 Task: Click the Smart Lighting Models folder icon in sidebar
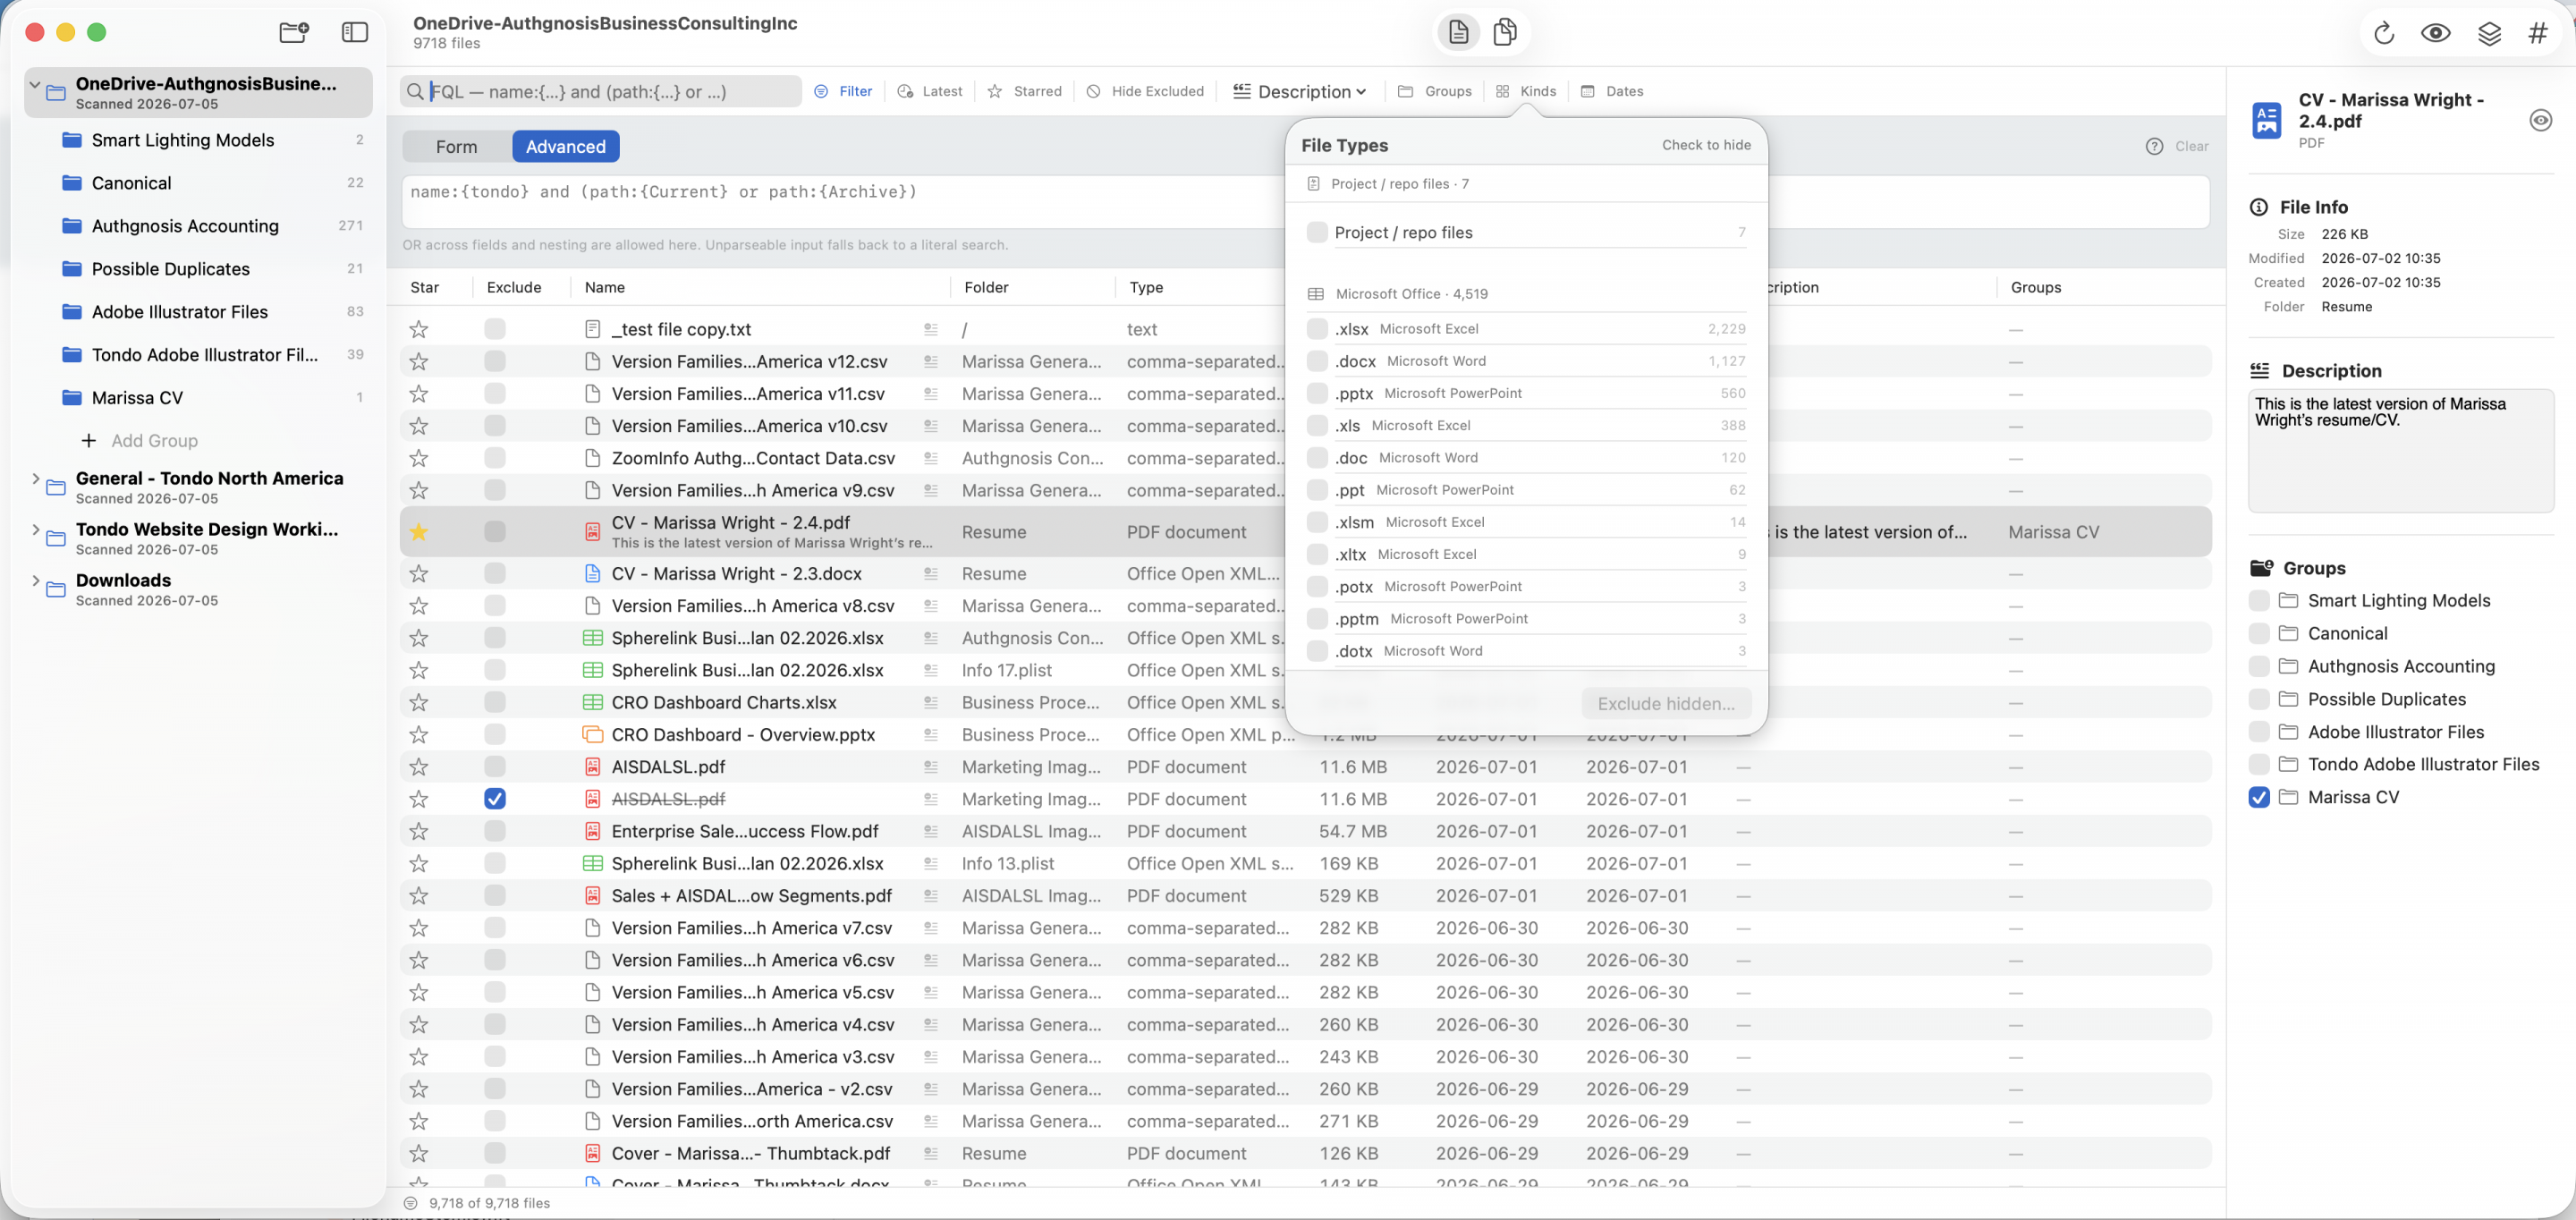[72, 140]
